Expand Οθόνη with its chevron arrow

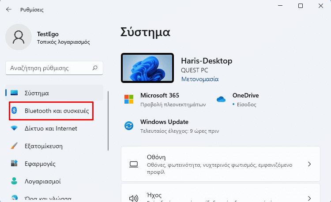[x=309, y=164]
